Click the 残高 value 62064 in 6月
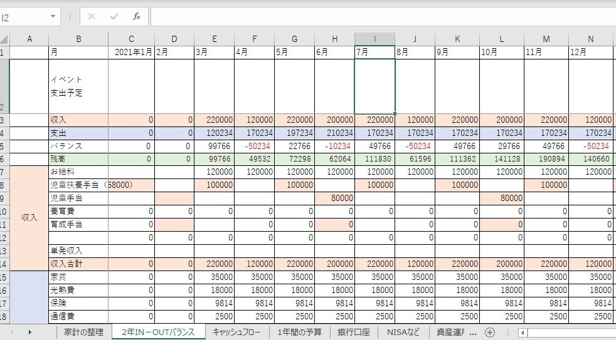 coord(334,159)
